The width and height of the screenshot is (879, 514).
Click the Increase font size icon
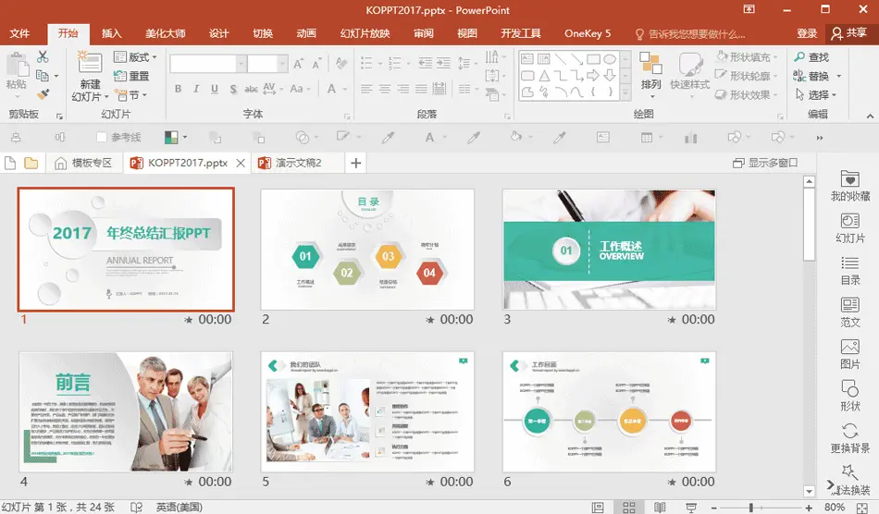(x=299, y=63)
